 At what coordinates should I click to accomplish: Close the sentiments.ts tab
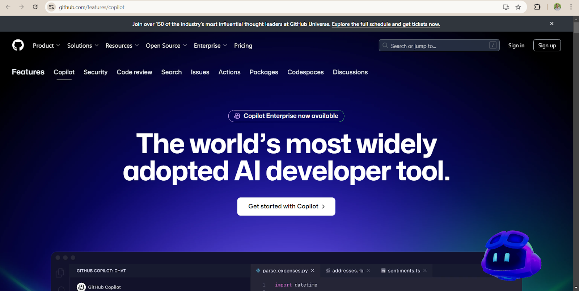[x=425, y=270]
